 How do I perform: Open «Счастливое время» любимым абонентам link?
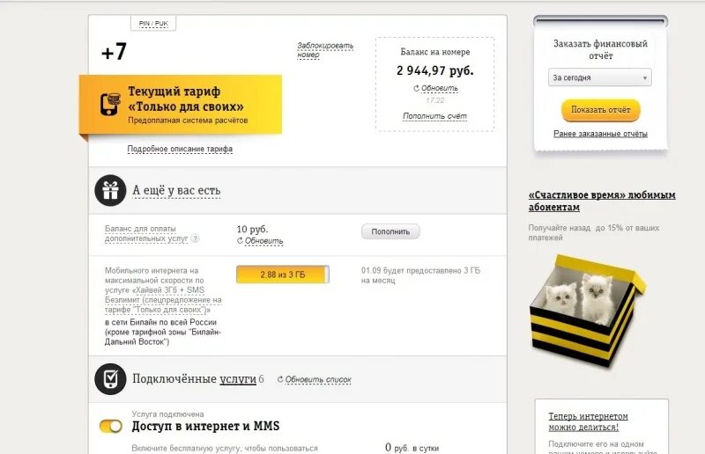click(602, 201)
